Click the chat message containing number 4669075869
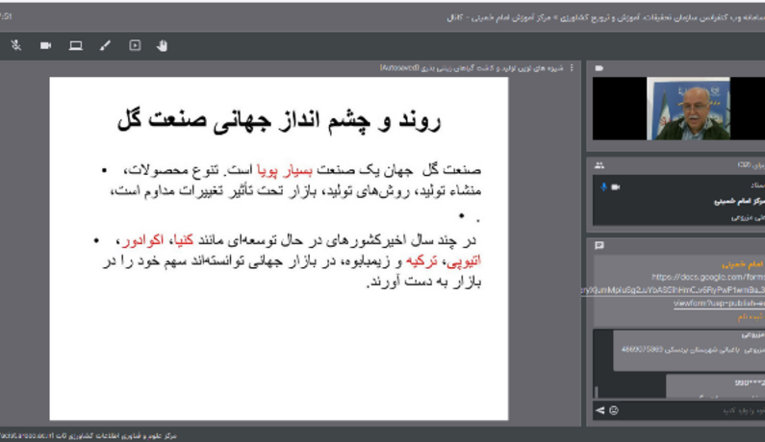 [689, 350]
